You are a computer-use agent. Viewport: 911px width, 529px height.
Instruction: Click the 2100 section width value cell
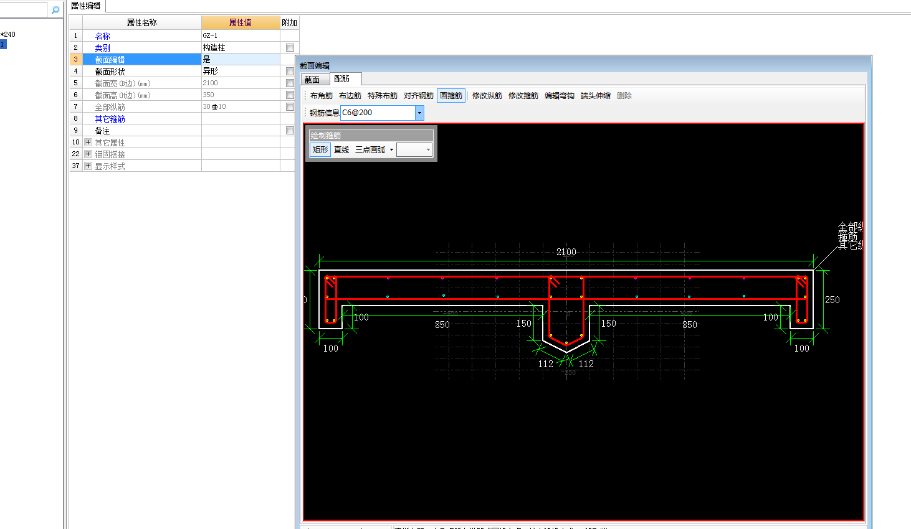(x=241, y=83)
